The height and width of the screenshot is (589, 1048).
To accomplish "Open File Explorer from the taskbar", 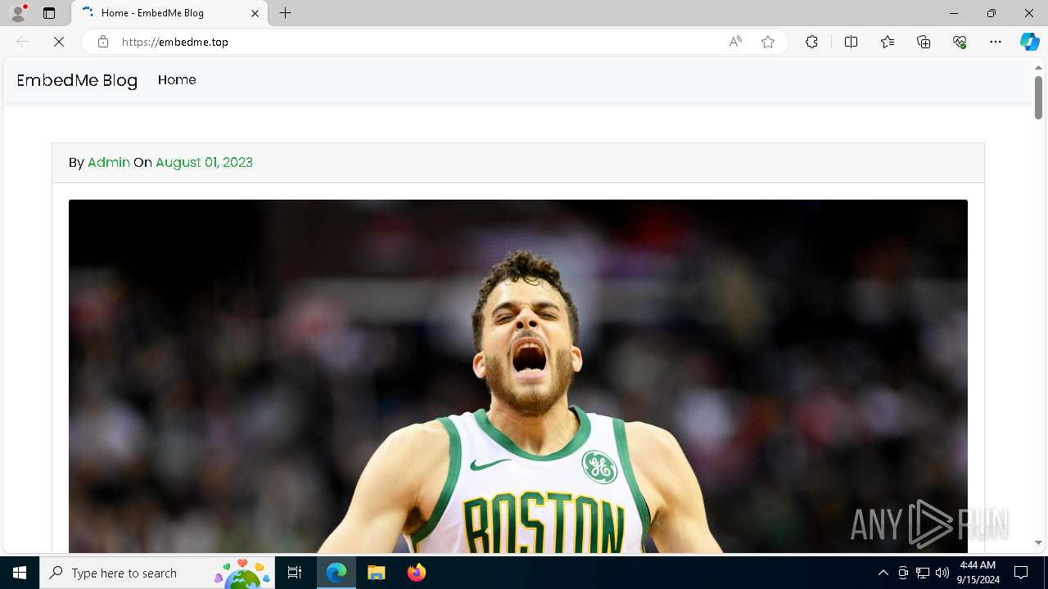I will 376,573.
